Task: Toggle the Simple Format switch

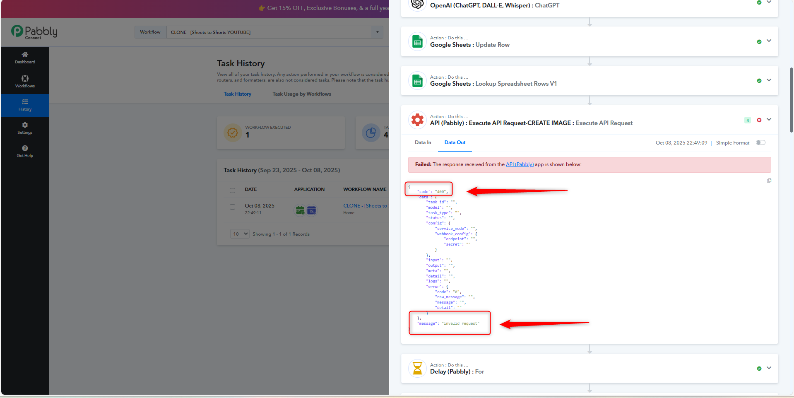Action: tap(760, 142)
